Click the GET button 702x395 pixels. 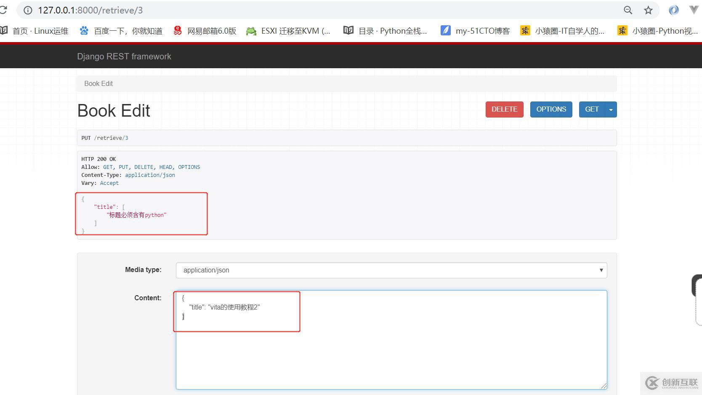[592, 109]
